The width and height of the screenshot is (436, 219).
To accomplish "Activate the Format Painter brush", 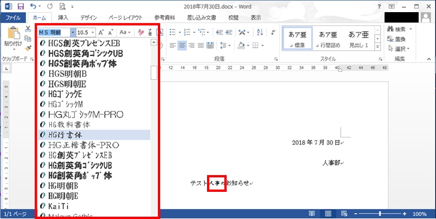I will pos(28,49).
